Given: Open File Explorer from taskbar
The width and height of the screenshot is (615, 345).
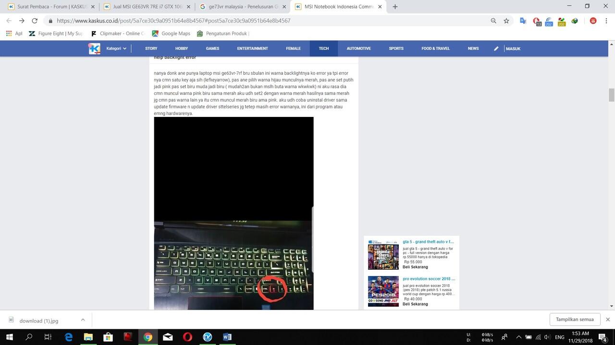Looking at the screenshot, I should click(x=88, y=337).
